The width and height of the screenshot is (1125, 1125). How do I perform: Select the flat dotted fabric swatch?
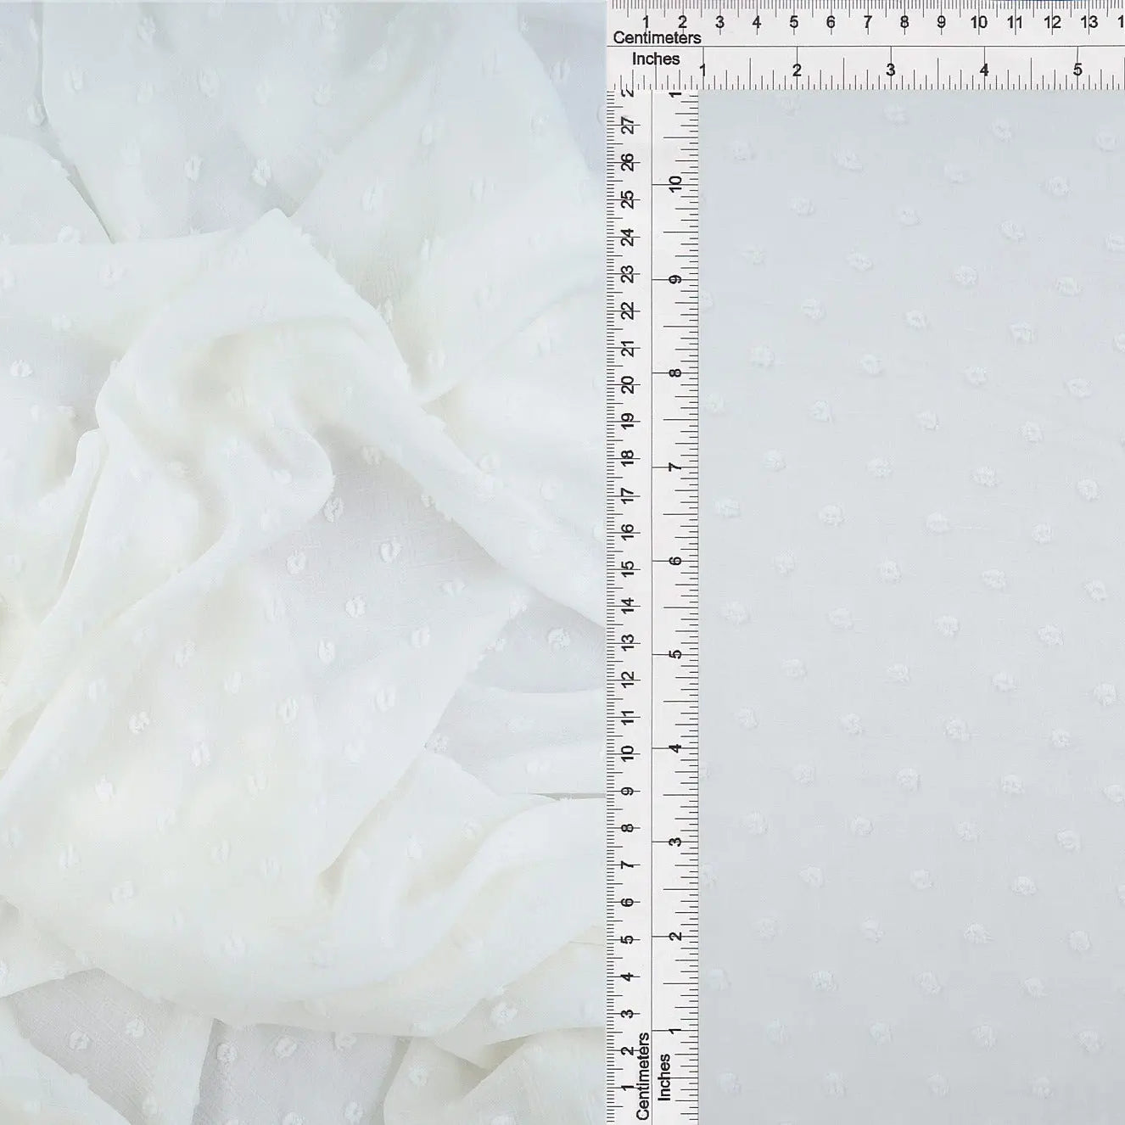point(912,607)
